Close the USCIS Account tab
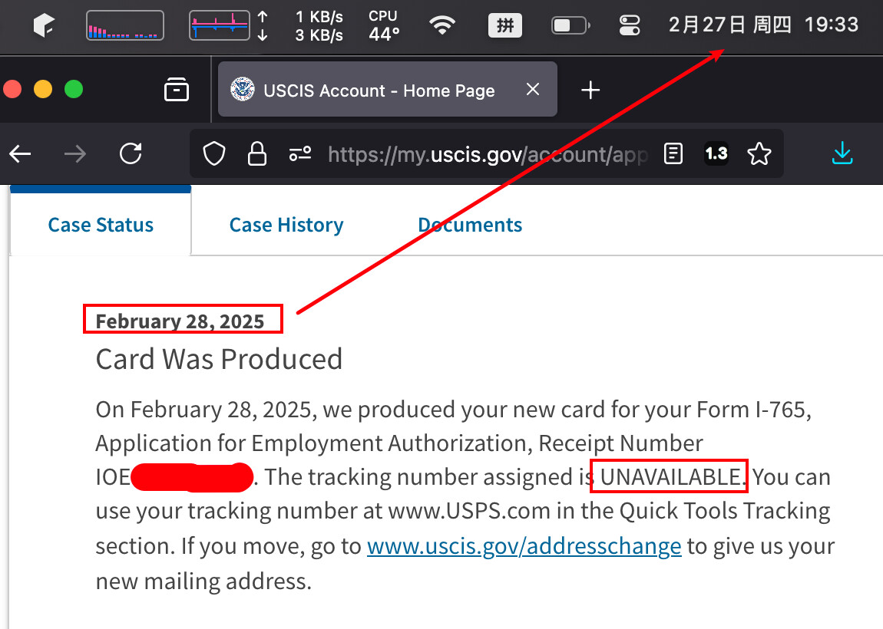This screenshot has width=883, height=629. click(x=533, y=90)
